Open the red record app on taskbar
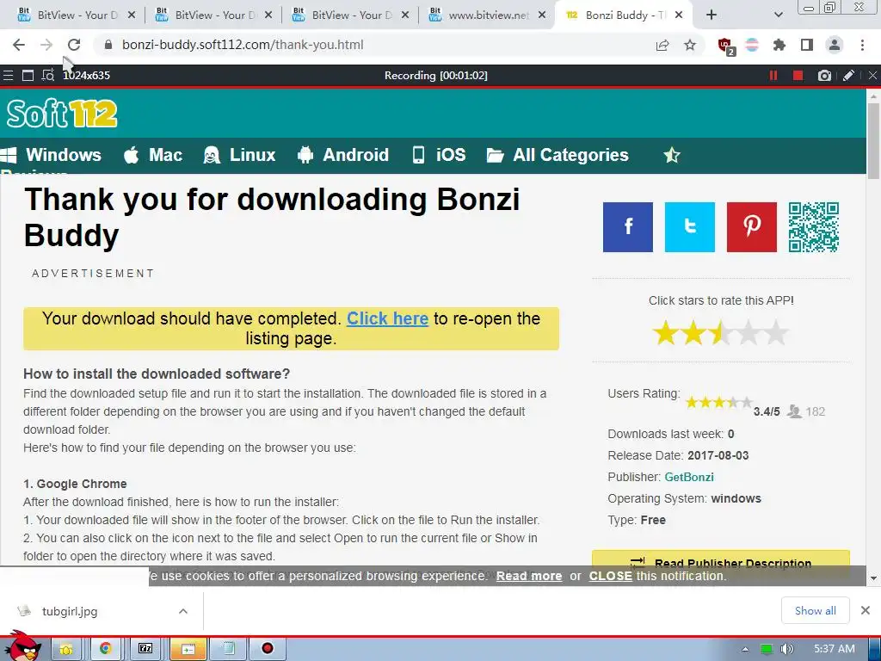This screenshot has width=881, height=661. 268,649
